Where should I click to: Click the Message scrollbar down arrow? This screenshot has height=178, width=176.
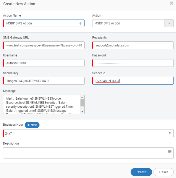coord(82,111)
